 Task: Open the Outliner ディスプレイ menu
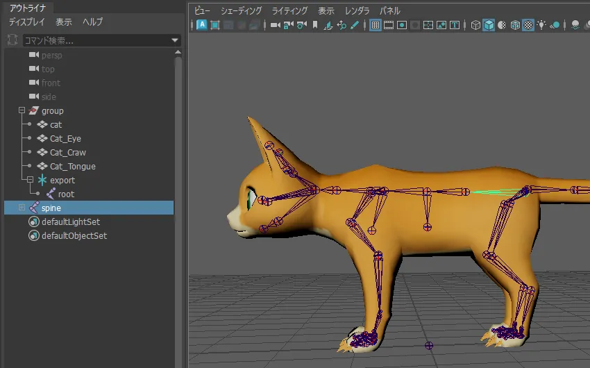pos(26,22)
